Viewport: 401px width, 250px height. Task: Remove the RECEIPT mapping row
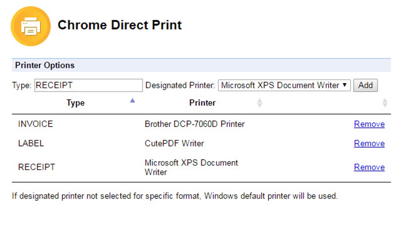[369, 167]
